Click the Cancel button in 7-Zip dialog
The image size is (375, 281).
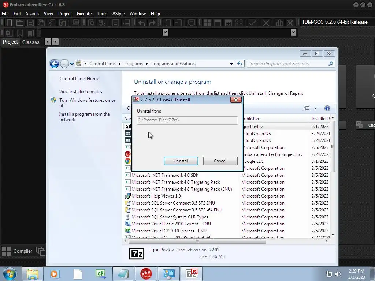[220, 161]
